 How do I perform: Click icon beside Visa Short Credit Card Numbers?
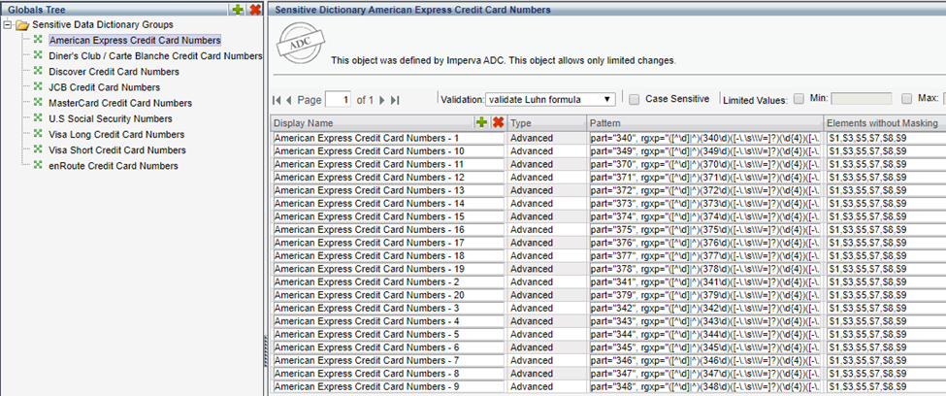[38, 149]
